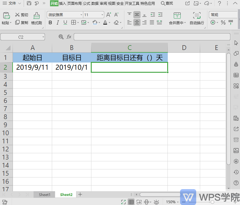Click the percent style icon

point(223,23)
